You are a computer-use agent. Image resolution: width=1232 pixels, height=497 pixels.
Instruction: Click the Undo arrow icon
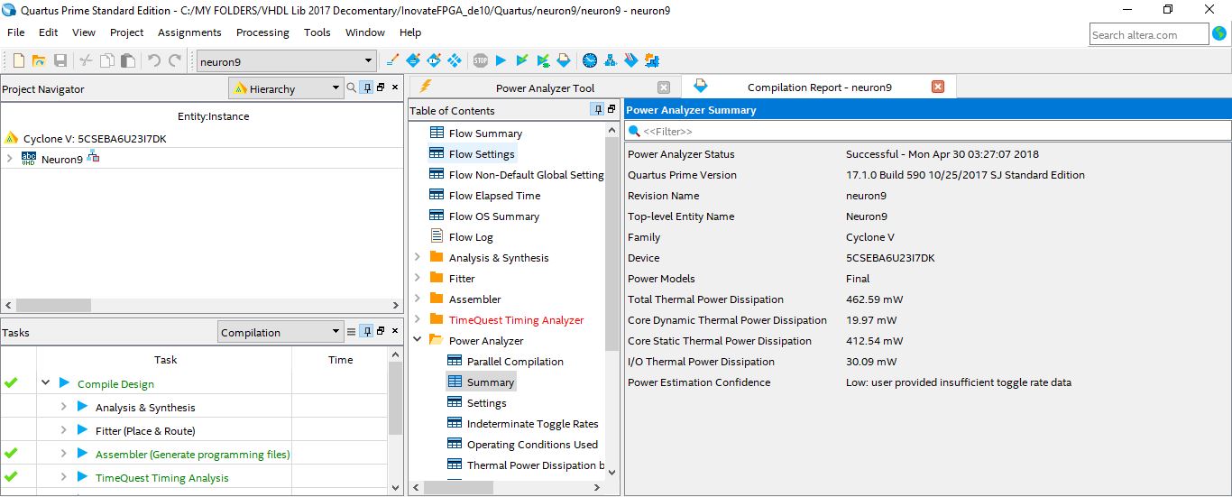154,60
